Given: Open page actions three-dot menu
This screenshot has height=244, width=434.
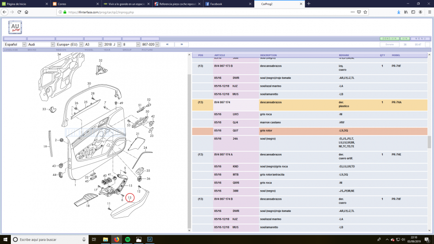Looking at the screenshot, I should 352,12.
